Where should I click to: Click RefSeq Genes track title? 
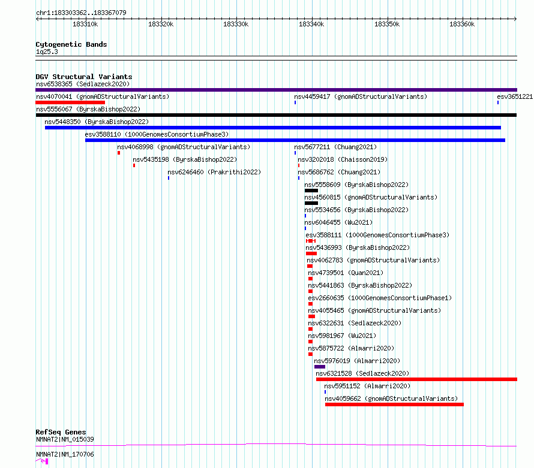[x=61, y=432]
